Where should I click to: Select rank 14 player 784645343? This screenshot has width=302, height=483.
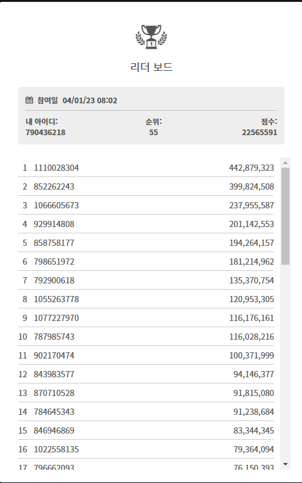pos(54,412)
